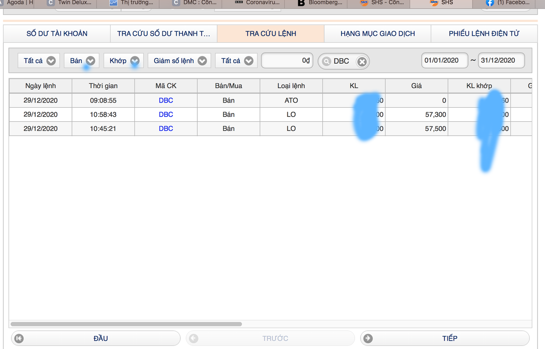Screen dimensions: 545x349
Task: Open the Bán order side dropdown
Action: click(82, 61)
